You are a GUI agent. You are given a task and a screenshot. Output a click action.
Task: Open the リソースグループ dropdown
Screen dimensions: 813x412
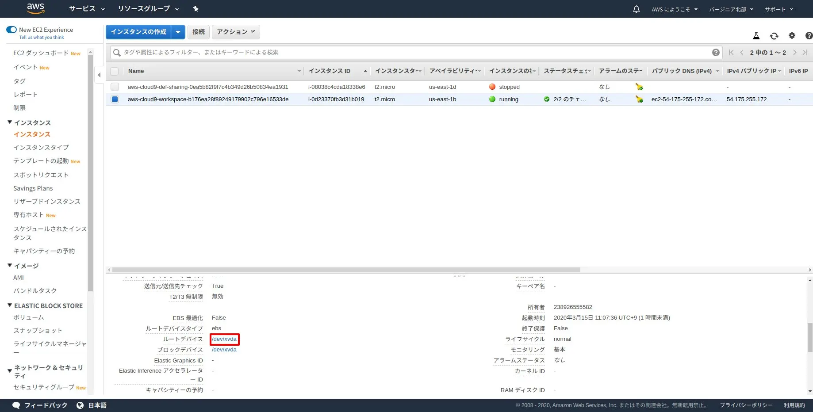pos(148,9)
